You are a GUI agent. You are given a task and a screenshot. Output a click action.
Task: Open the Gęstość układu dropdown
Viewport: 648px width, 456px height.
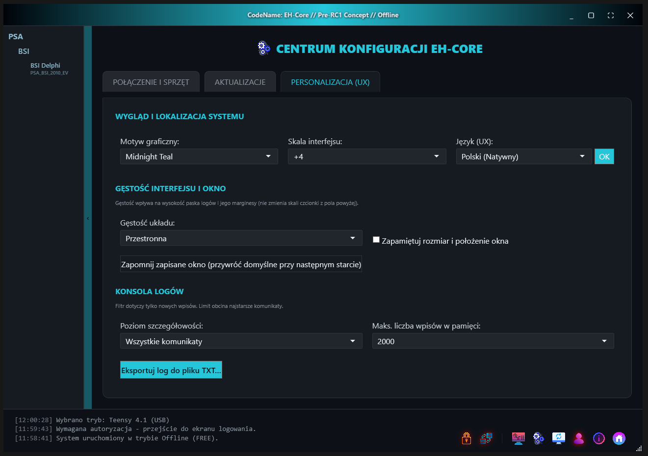pos(241,238)
